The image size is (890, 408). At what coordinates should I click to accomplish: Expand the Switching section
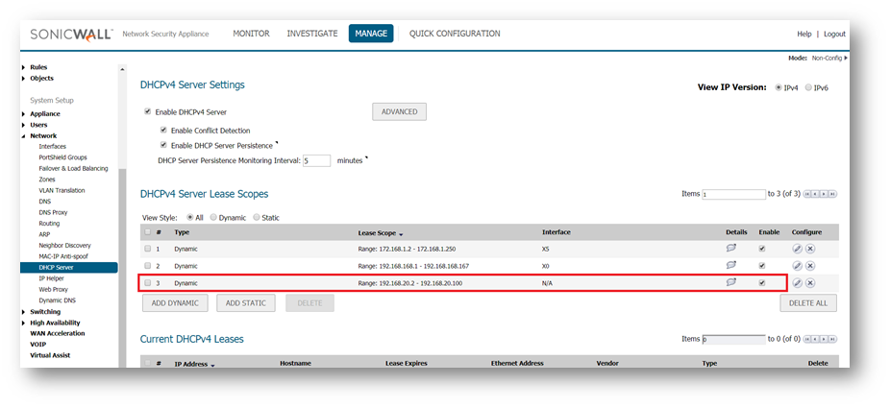click(x=23, y=312)
